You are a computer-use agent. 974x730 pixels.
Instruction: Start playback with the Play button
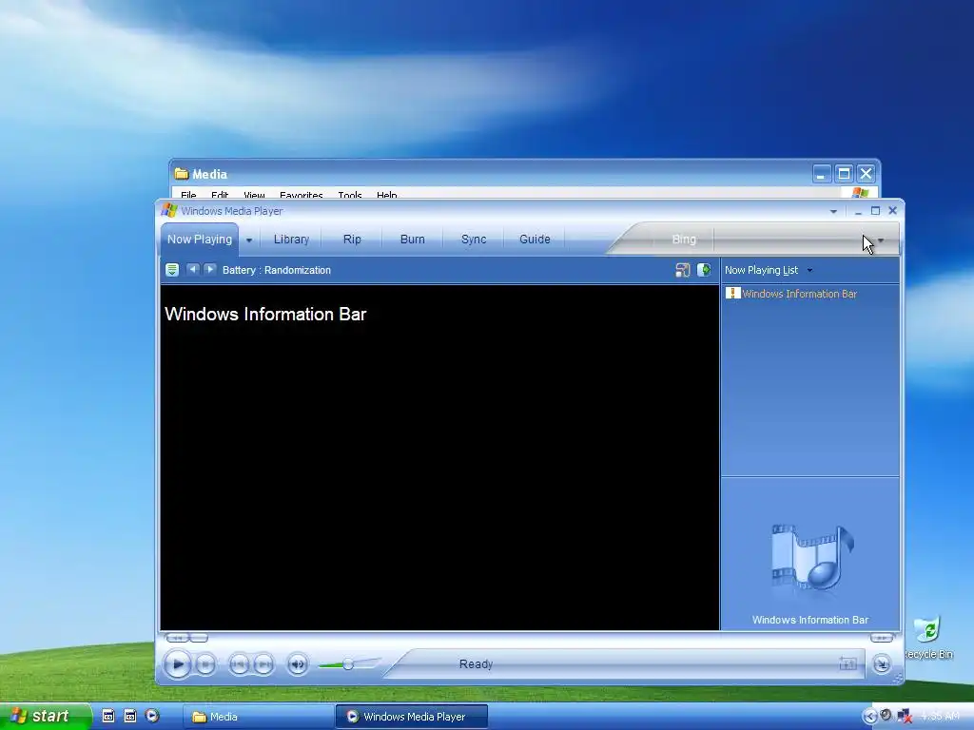pyautogui.click(x=177, y=664)
